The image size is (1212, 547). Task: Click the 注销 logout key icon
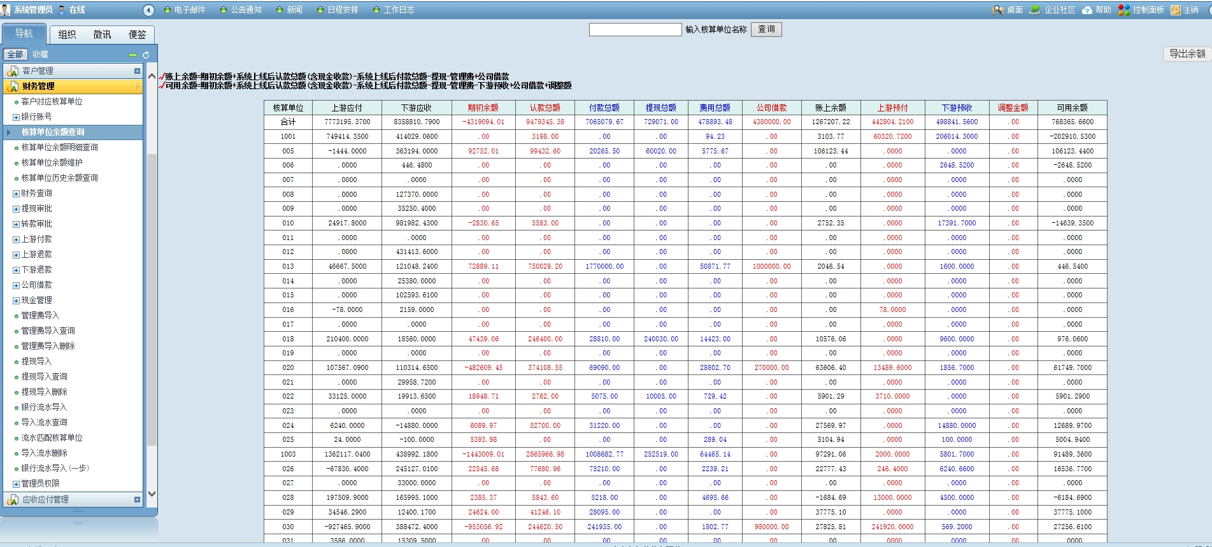click(1176, 10)
